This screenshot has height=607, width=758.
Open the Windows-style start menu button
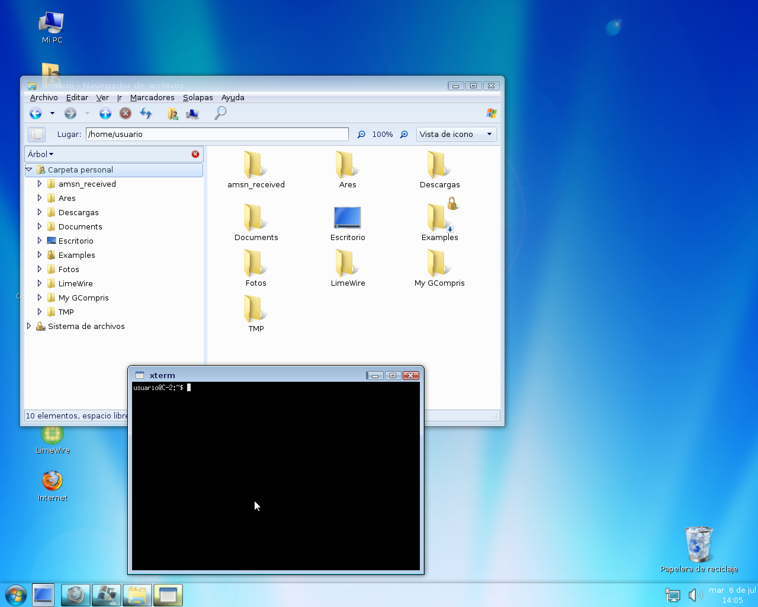point(15,595)
